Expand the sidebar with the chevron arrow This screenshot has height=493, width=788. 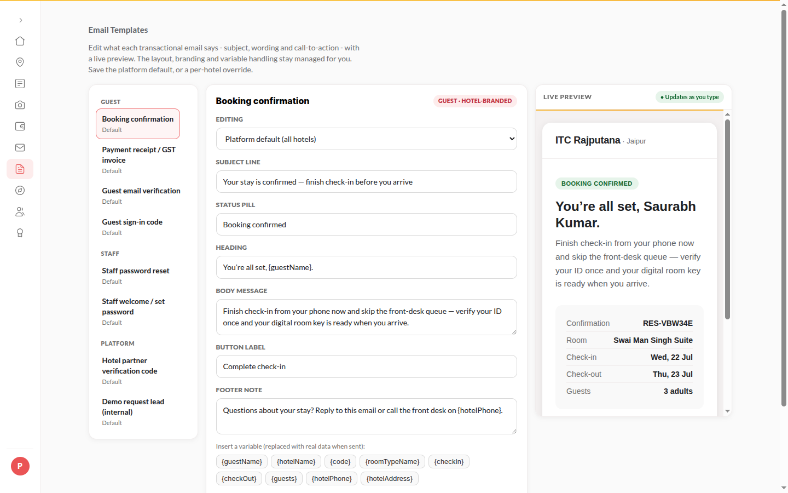coord(20,20)
